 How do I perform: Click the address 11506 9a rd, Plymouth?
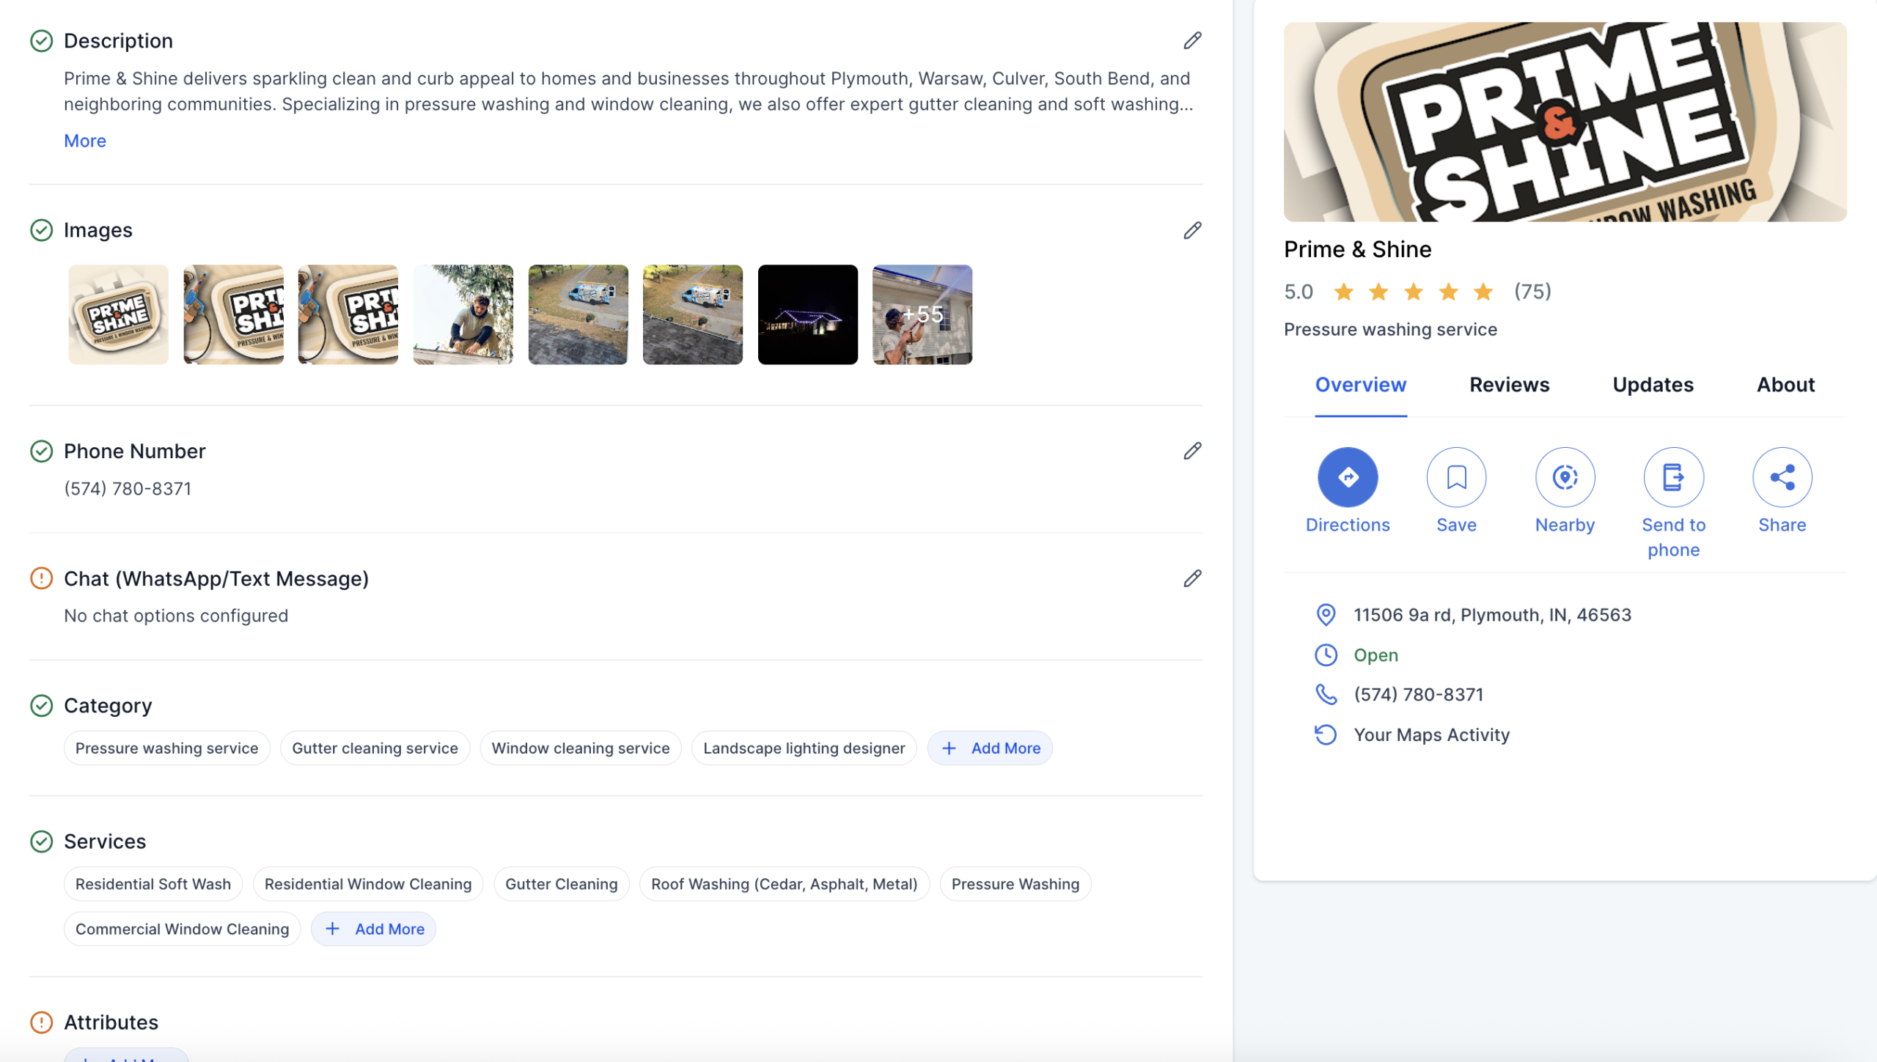coord(1492,615)
